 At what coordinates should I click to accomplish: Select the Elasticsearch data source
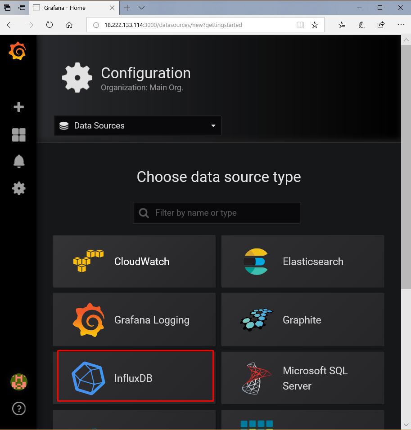[x=303, y=261]
